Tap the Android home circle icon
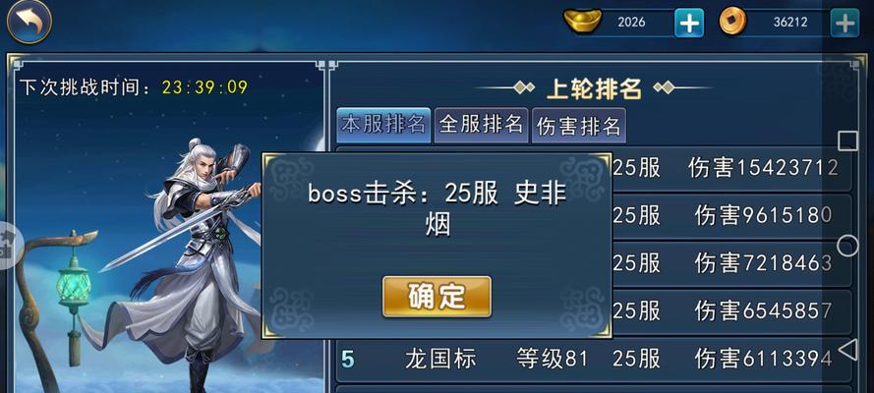 [847, 246]
